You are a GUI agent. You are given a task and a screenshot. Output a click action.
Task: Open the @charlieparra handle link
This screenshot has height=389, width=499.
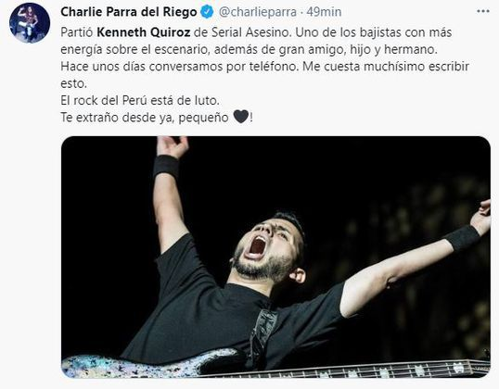(258, 12)
